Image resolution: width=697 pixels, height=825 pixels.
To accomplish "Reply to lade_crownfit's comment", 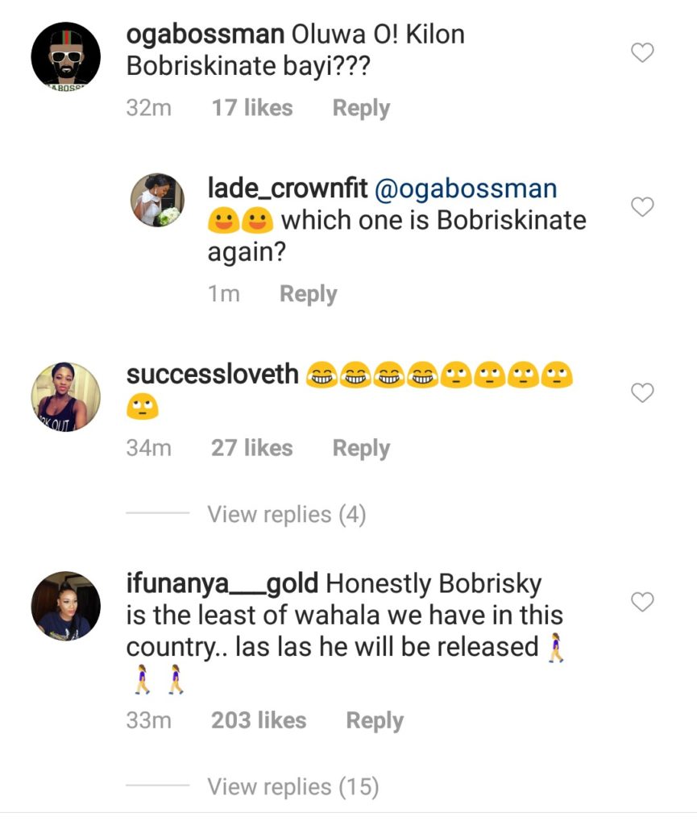I will tap(308, 294).
